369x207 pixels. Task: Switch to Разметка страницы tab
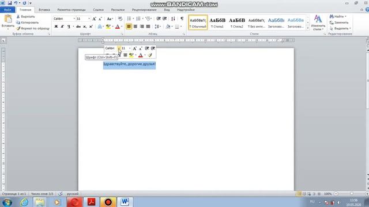(x=71, y=10)
